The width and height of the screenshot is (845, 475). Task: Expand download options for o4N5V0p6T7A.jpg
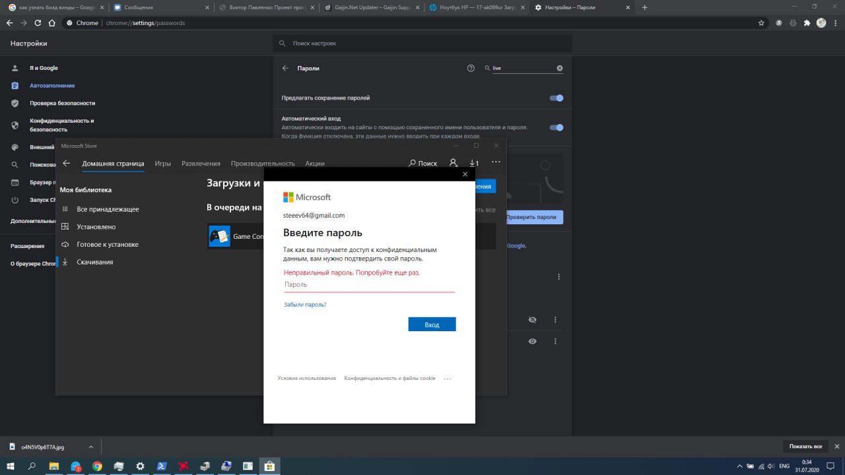tap(91, 447)
